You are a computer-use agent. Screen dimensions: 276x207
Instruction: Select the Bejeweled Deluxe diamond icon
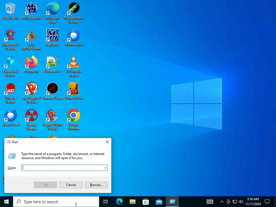point(11,67)
